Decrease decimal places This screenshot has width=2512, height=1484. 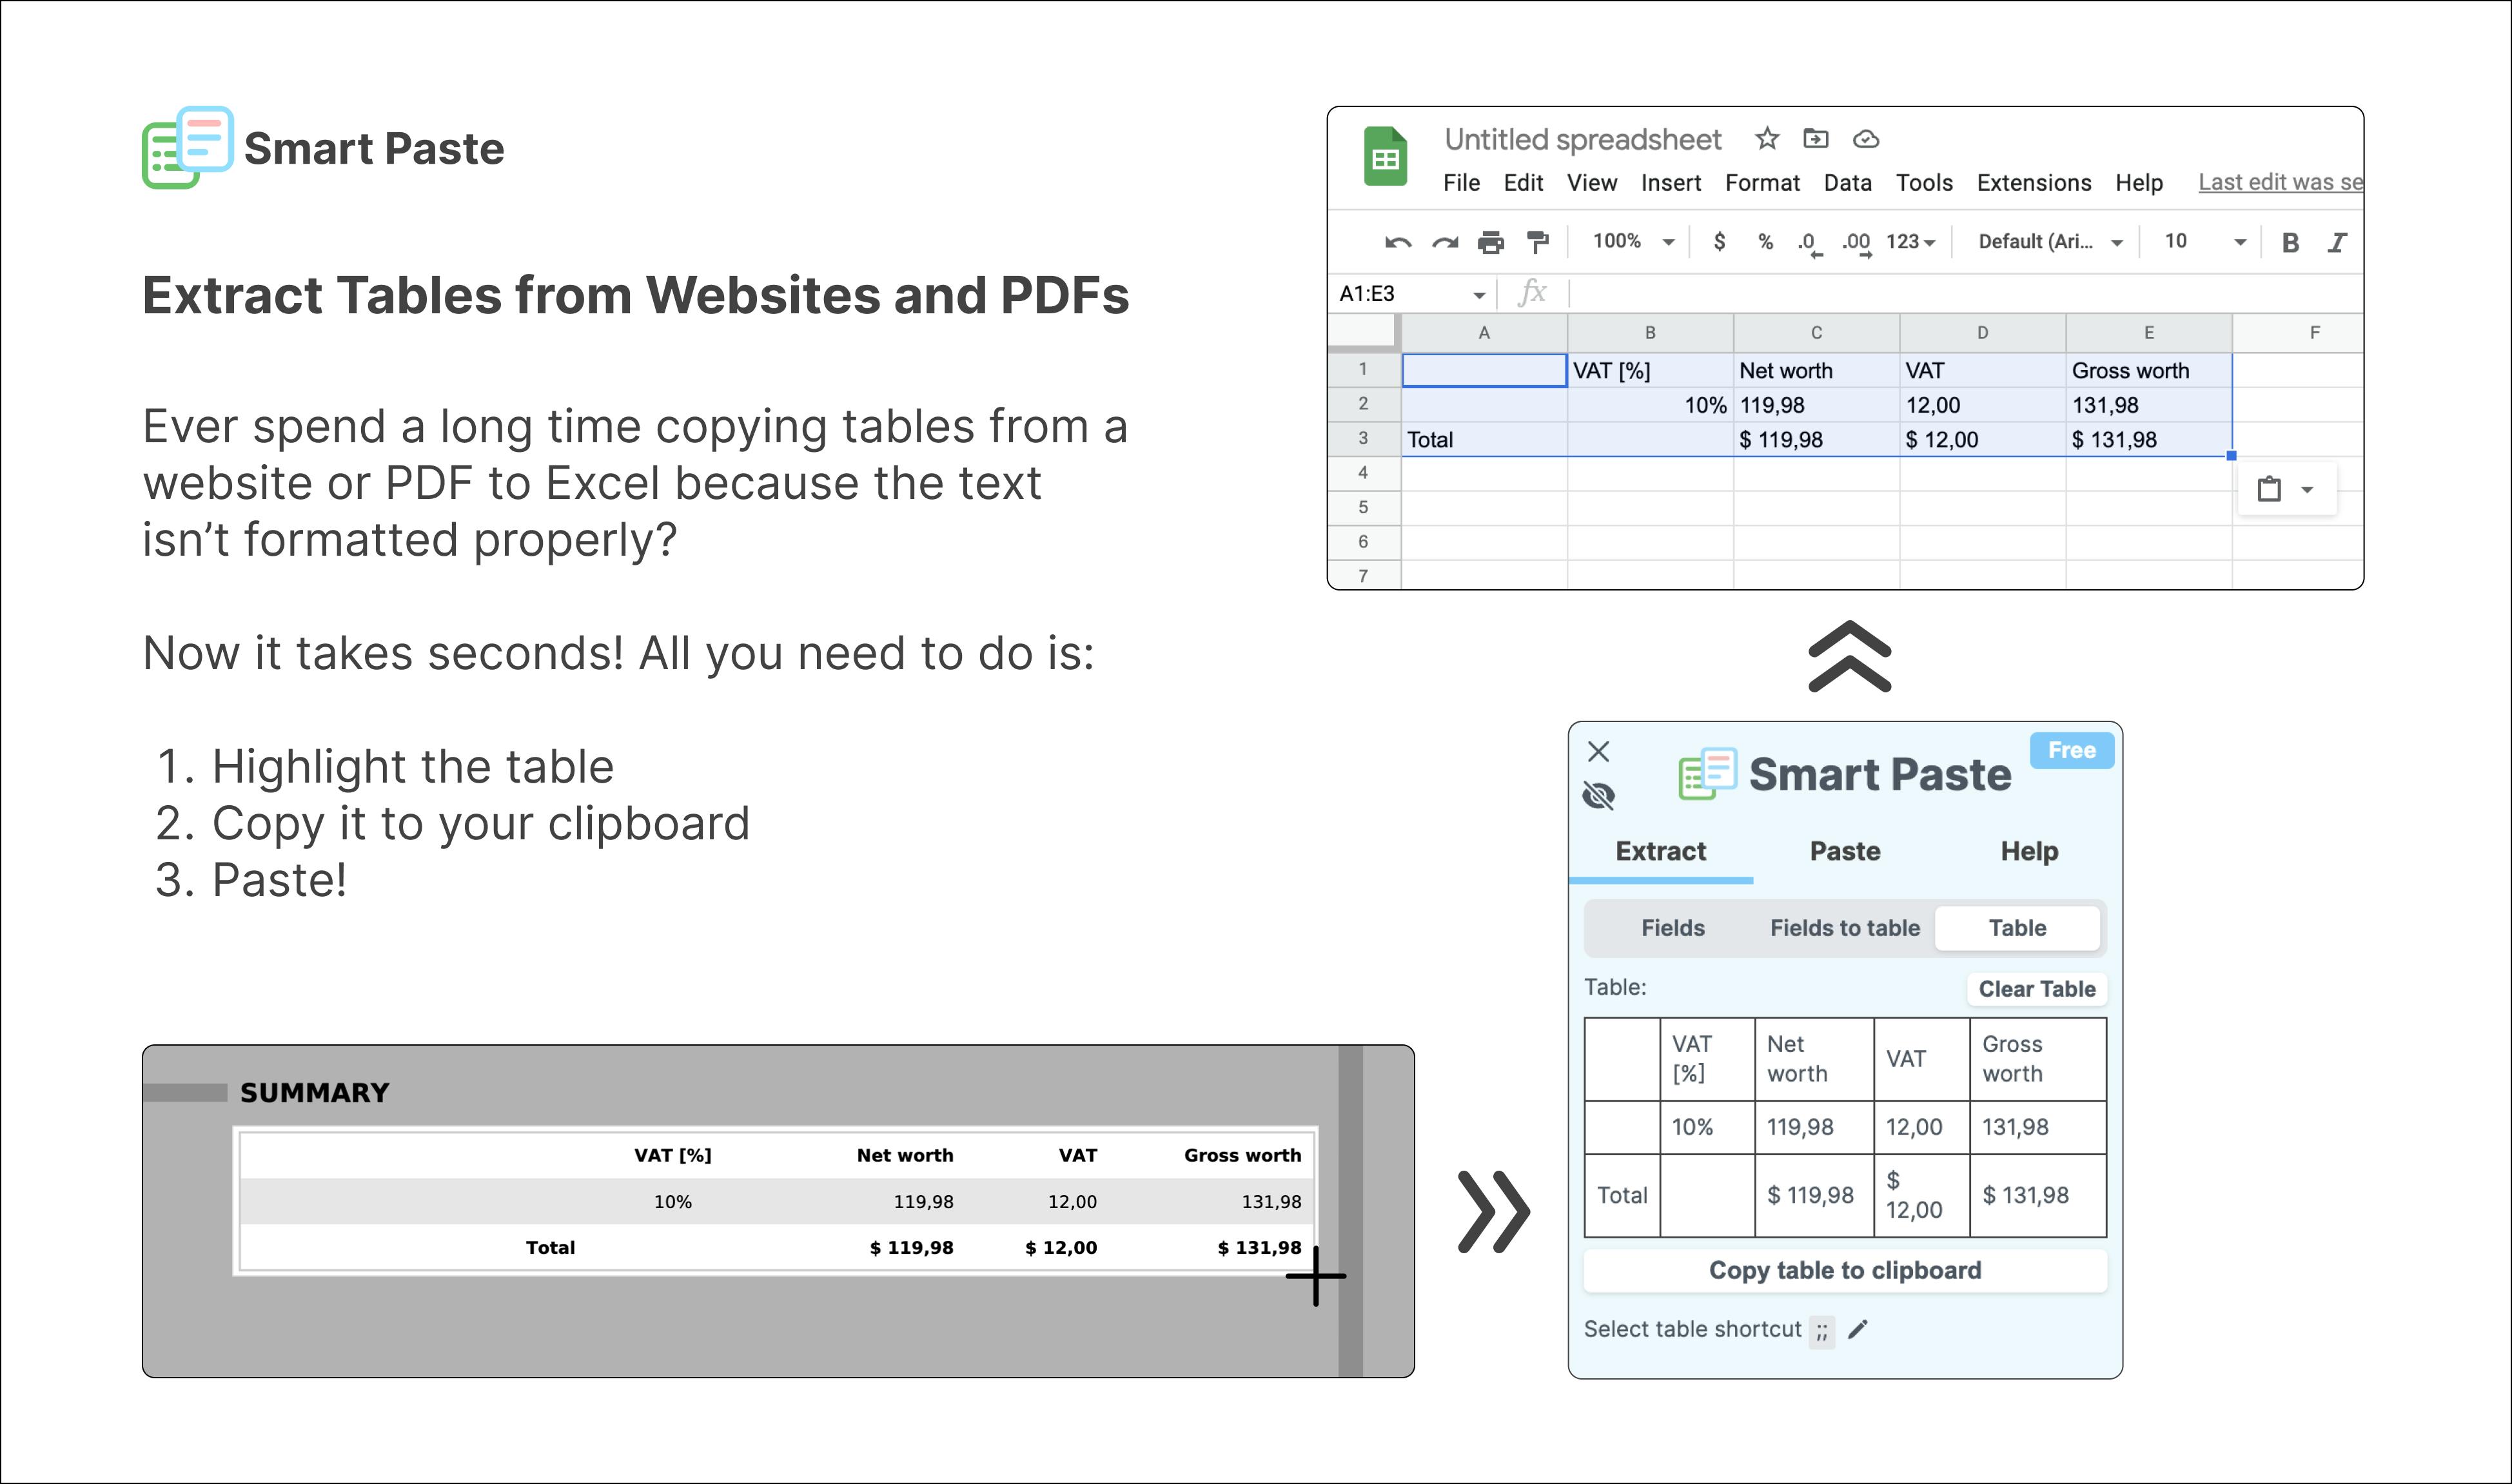point(1810,243)
